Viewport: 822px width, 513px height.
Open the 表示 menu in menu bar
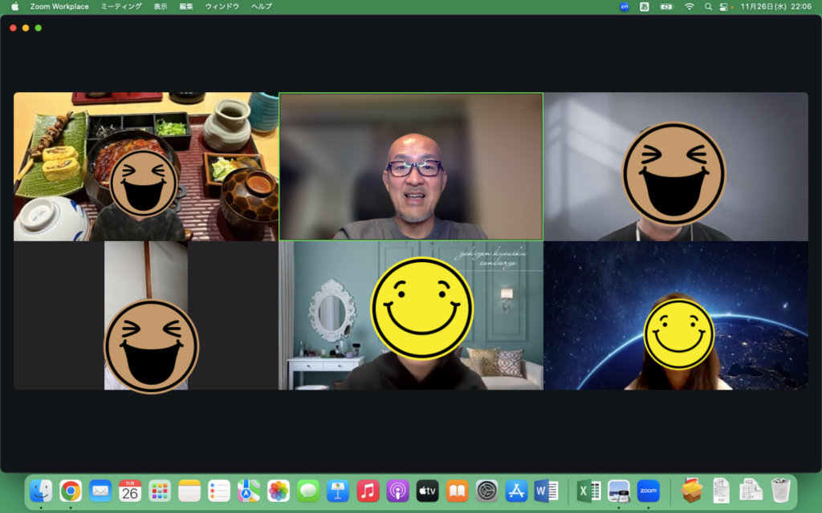[161, 6]
